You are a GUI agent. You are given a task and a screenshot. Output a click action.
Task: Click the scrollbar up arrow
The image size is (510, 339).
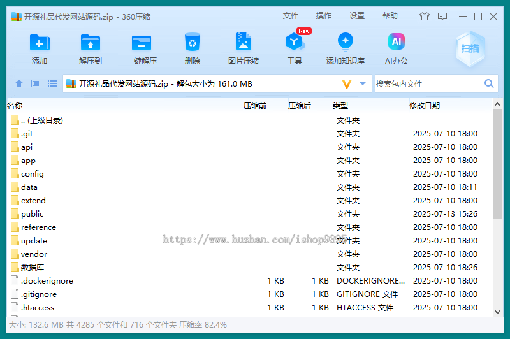497,104
